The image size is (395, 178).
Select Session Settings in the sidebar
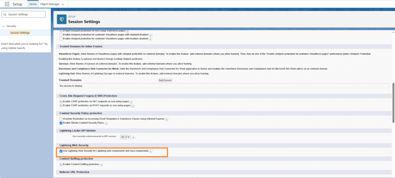click(20, 32)
